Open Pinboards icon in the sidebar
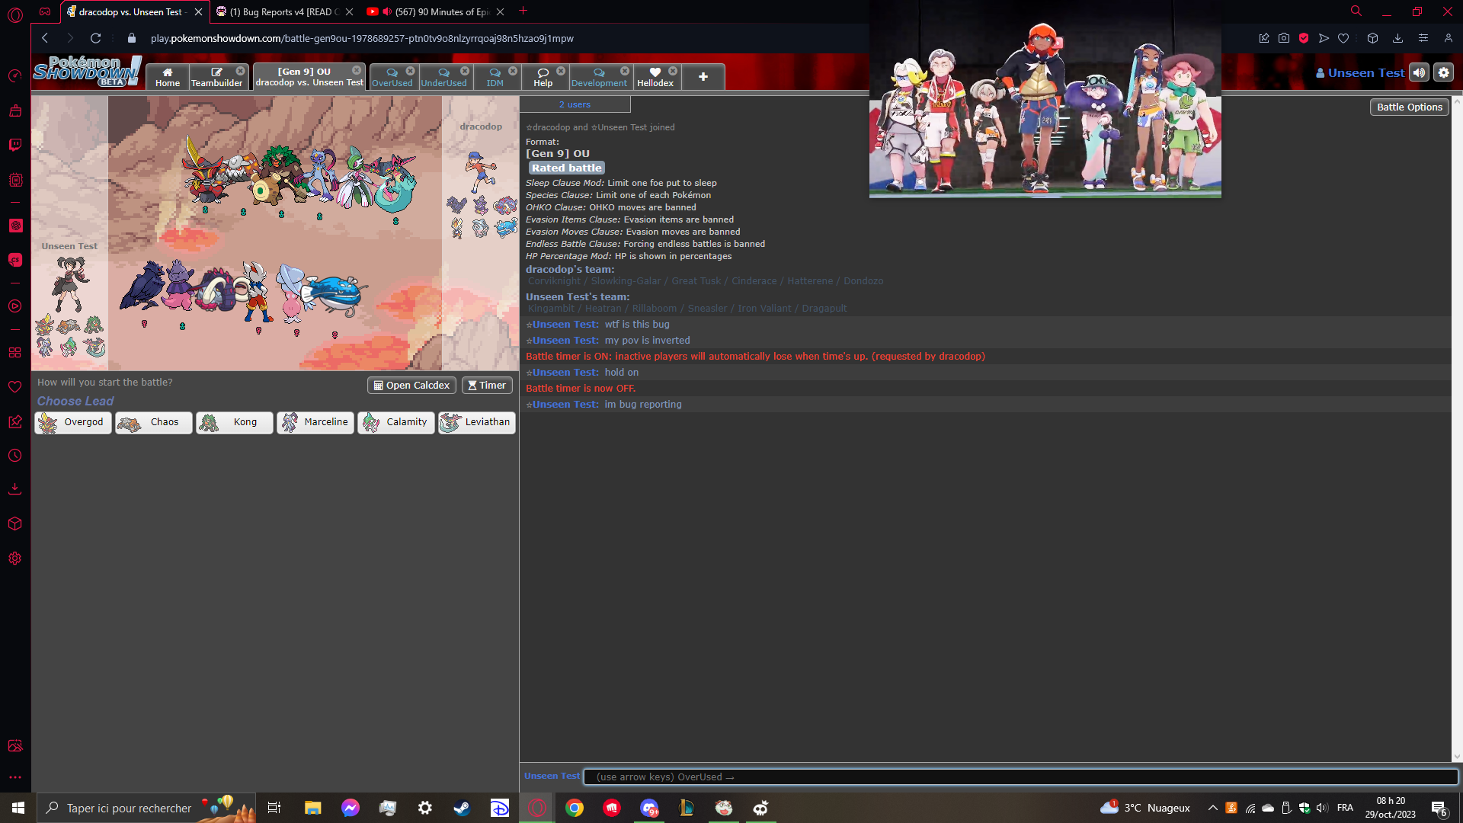The width and height of the screenshot is (1463, 823). coord(14,421)
